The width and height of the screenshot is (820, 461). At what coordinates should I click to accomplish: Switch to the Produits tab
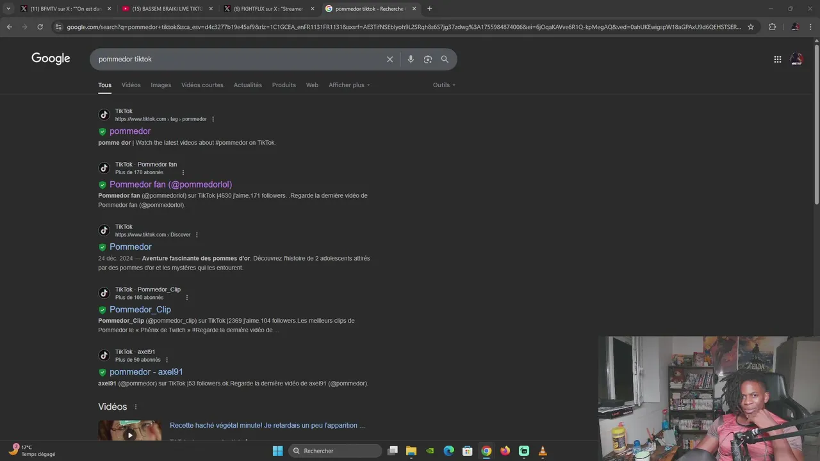[x=284, y=85]
